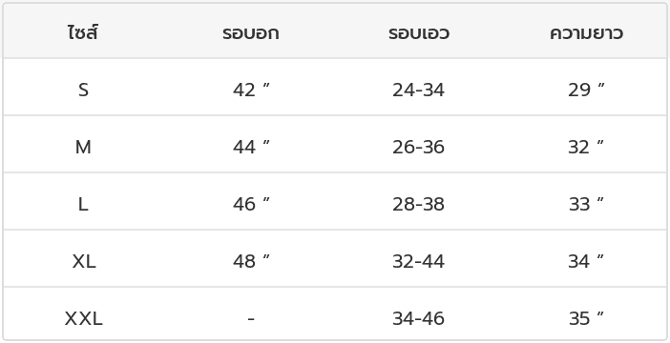670x343 pixels.
Task: Select the S size cell
Action: click(83, 90)
